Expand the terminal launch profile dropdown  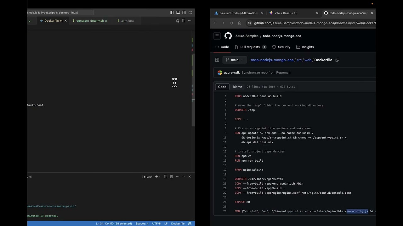click(160, 177)
